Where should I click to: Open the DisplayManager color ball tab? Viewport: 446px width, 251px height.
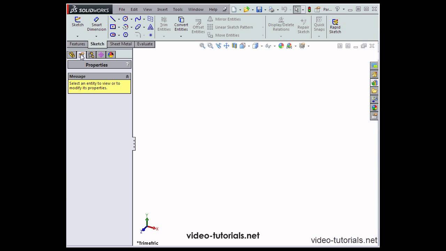[x=111, y=55]
